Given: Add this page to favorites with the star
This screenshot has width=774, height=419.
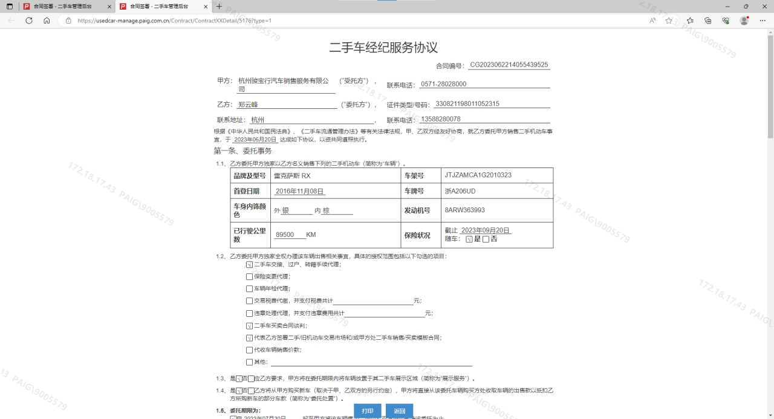Looking at the screenshot, I should pos(669,20).
